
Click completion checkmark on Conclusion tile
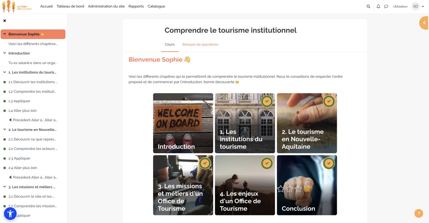point(329,163)
